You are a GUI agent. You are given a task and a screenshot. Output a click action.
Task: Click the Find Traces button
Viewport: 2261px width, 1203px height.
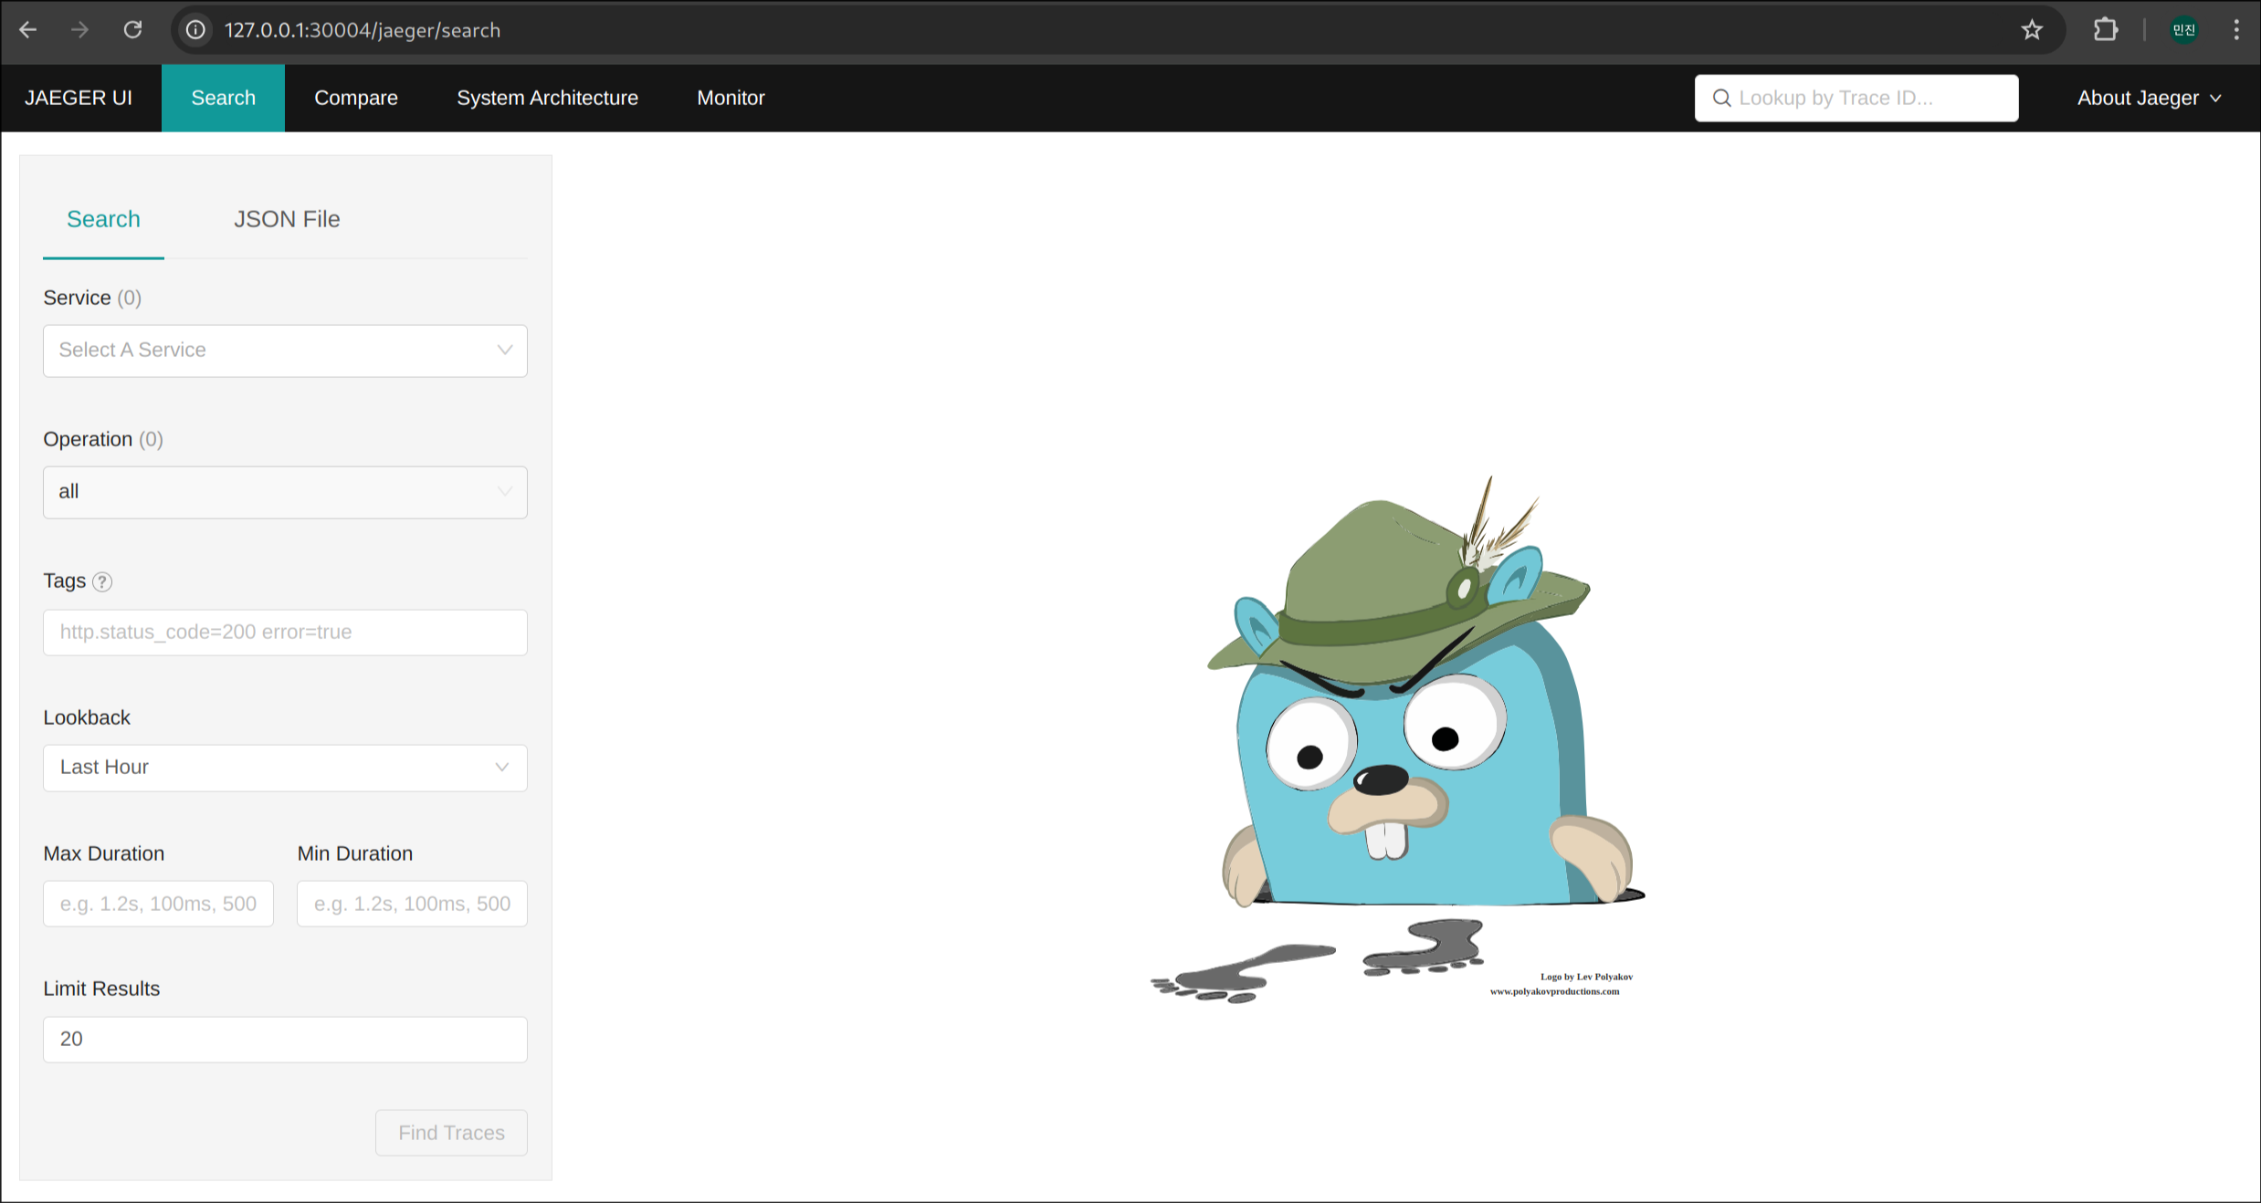pyautogui.click(x=451, y=1133)
